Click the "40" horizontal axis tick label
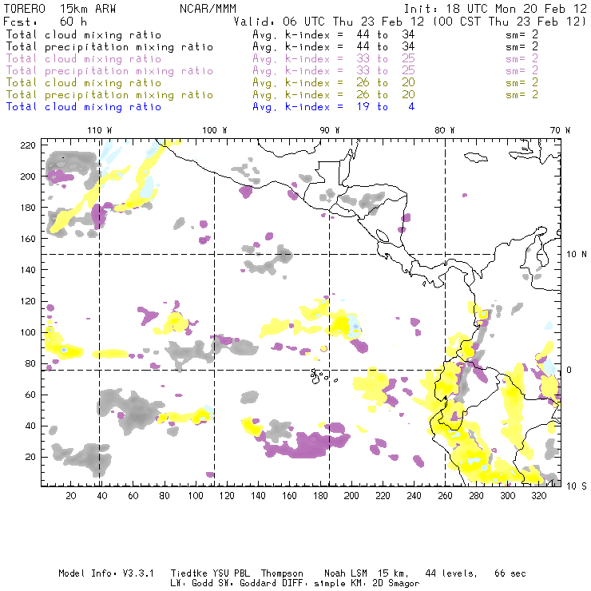The width and height of the screenshot is (591, 591). 102,496
